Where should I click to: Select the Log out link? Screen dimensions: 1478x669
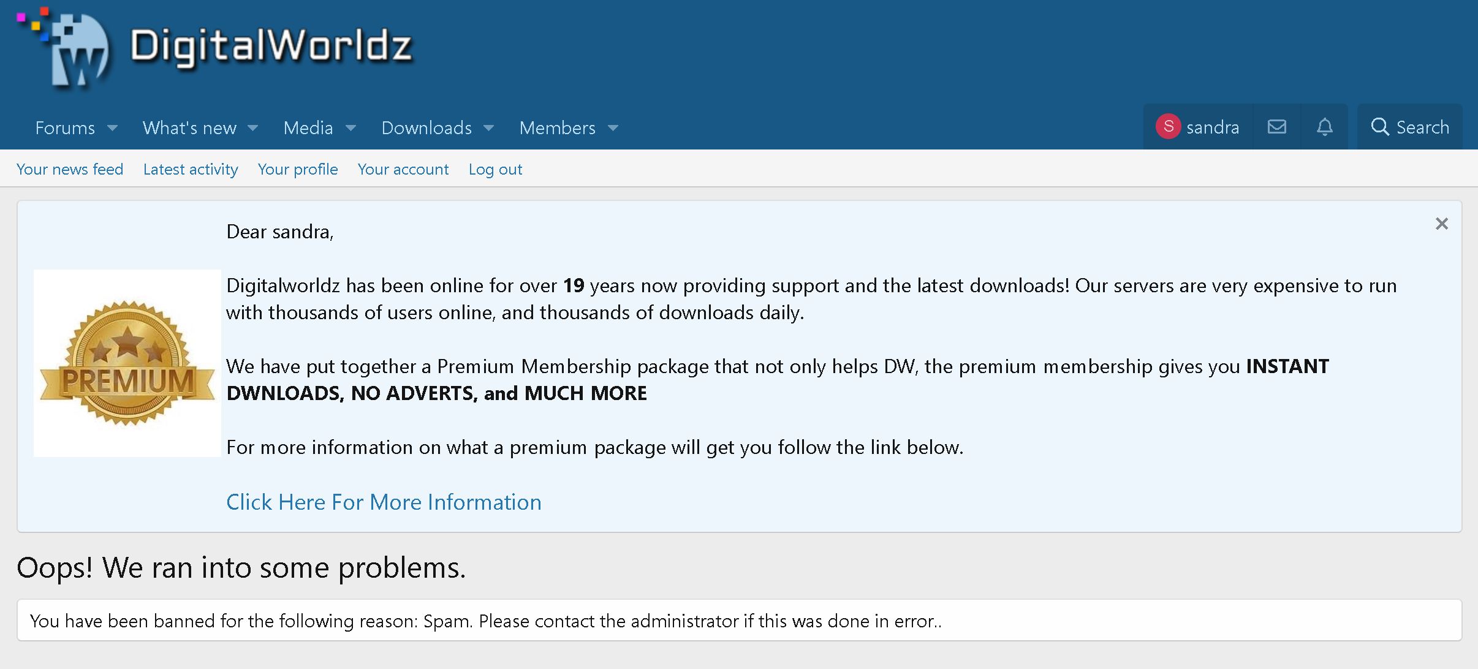495,169
